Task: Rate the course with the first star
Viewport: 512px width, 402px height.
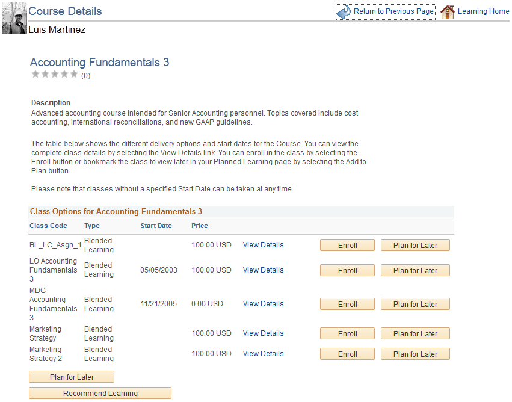Action: coord(35,73)
